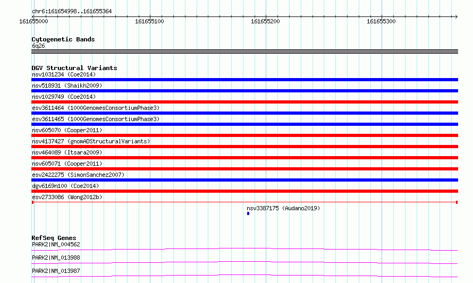Open the esv3611465 1000Genomes variant label

(96, 119)
